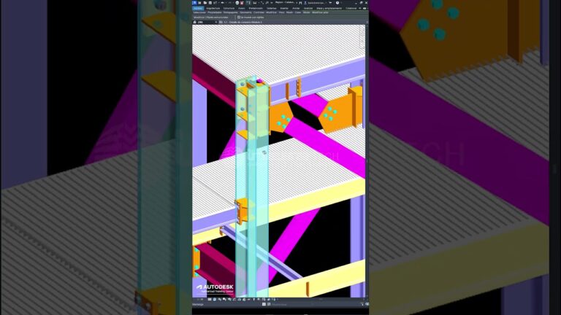Click the Open folder icon in quick access toolbar
Screen dimensions: 561x315
pyautogui.click(x=205, y=3)
